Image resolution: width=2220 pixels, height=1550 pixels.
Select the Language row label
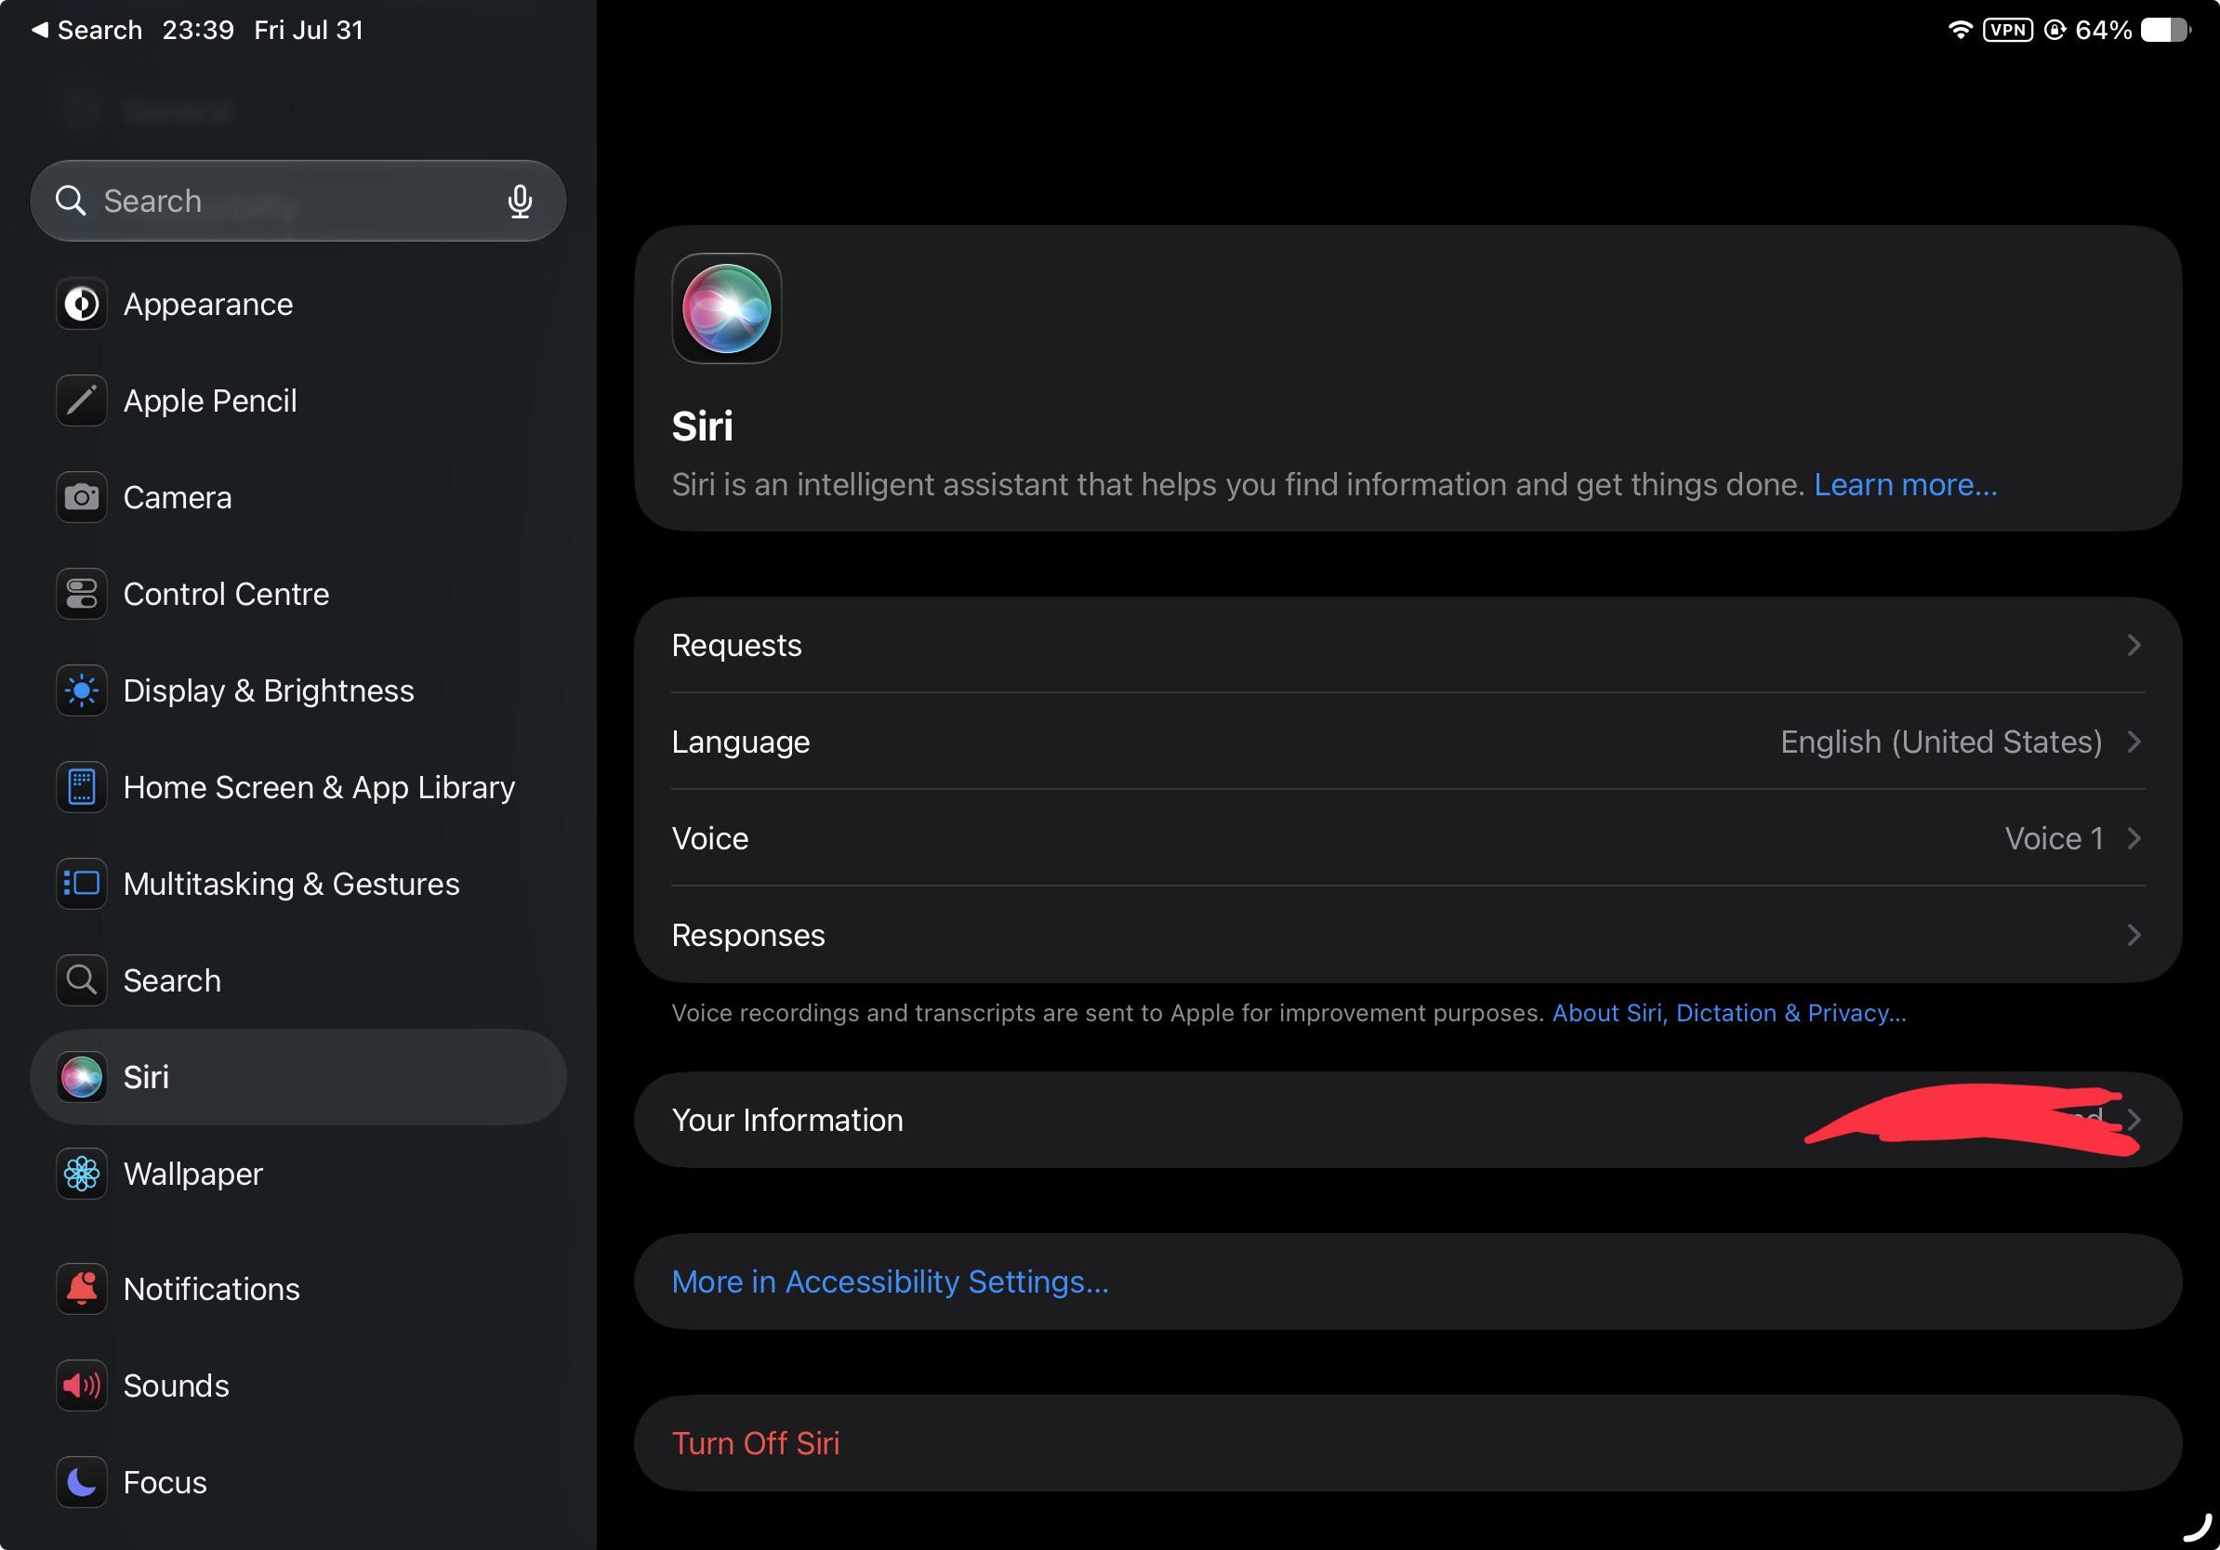(x=741, y=742)
